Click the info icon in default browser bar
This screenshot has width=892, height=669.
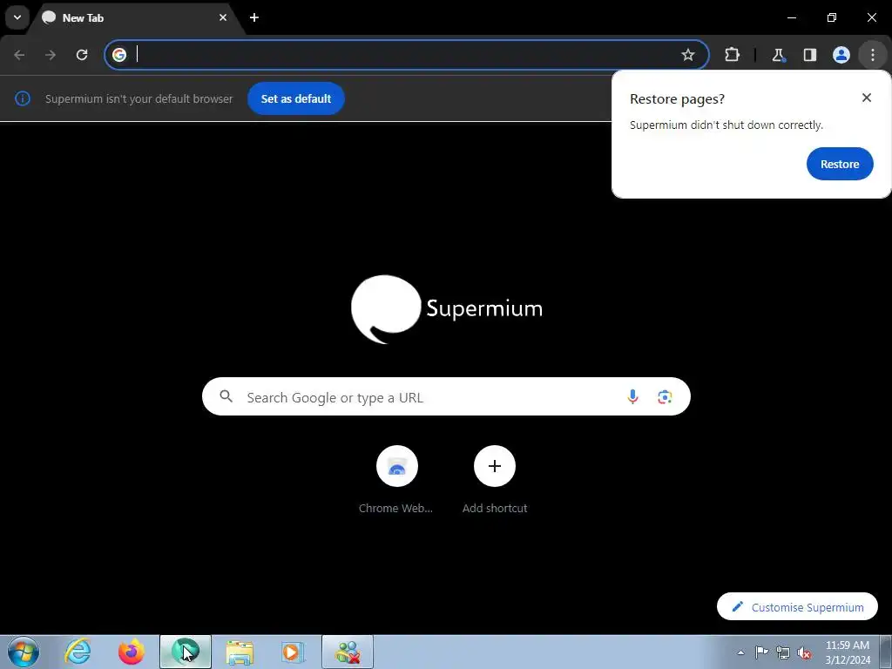tap(22, 98)
